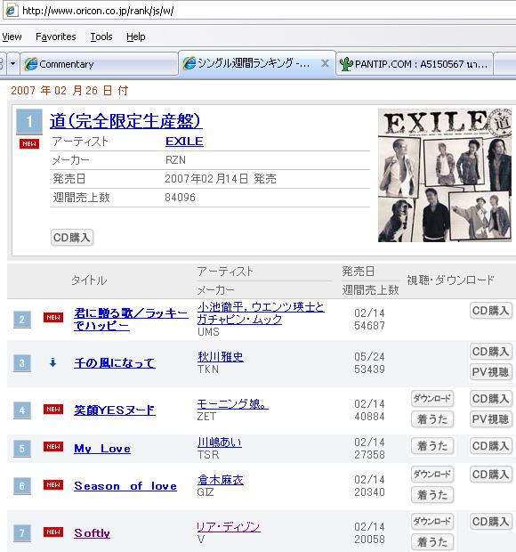Click the NEW badge under rank 1
The height and width of the screenshot is (552, 516).
(28, 143)
